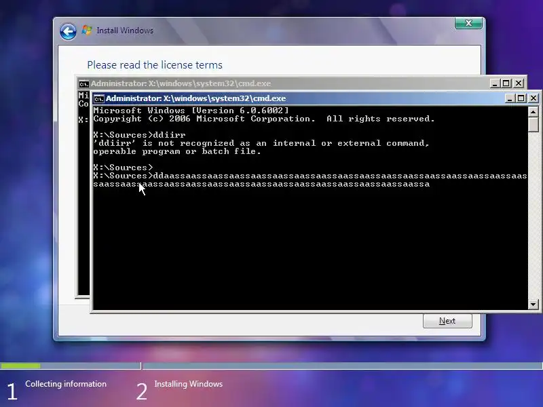
Task: Click the 'Install Windows' title text
Action: point(125,31)
